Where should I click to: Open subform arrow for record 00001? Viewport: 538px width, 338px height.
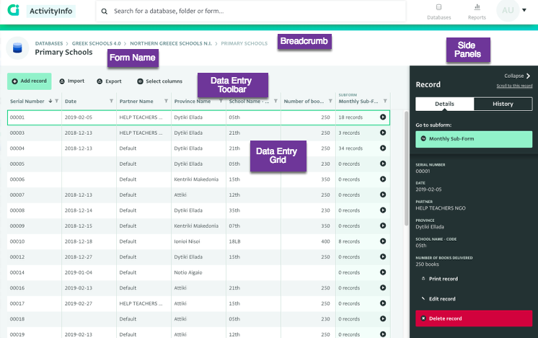point(383,117)
